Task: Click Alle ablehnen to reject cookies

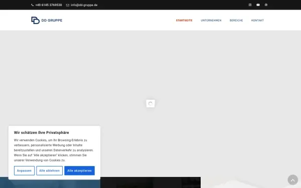Action: 49,170
